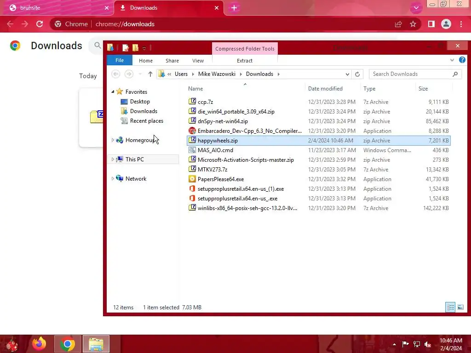
Task: Open the ccp.7z archive file icon
Action: [192, 102]
